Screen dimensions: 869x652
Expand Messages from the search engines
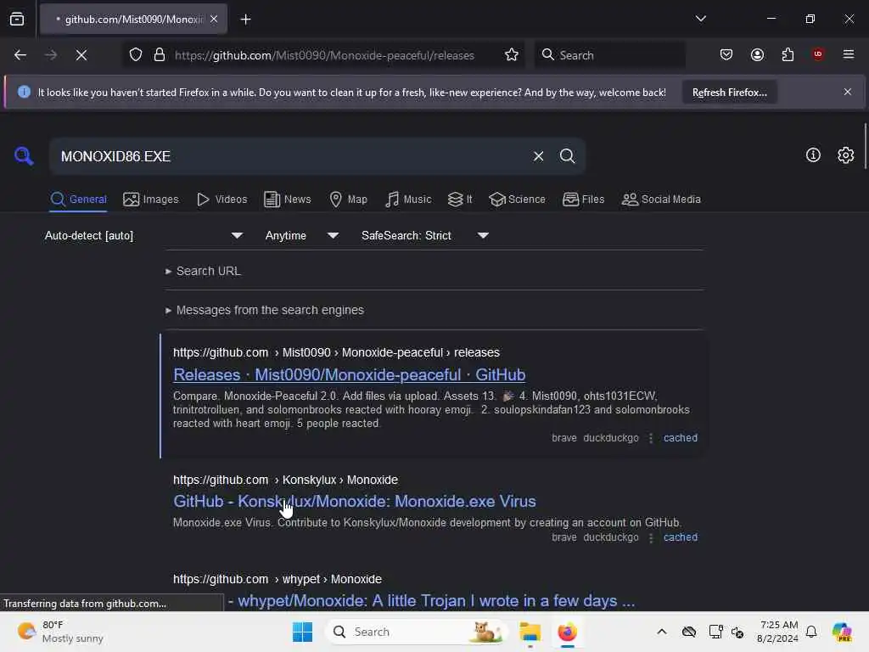[x=265, y=311]
